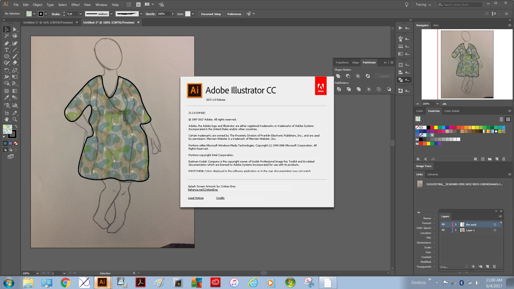Switch to Untitled-1 document tab
This screenshot has width=514, height=289.
pos(48,22)
